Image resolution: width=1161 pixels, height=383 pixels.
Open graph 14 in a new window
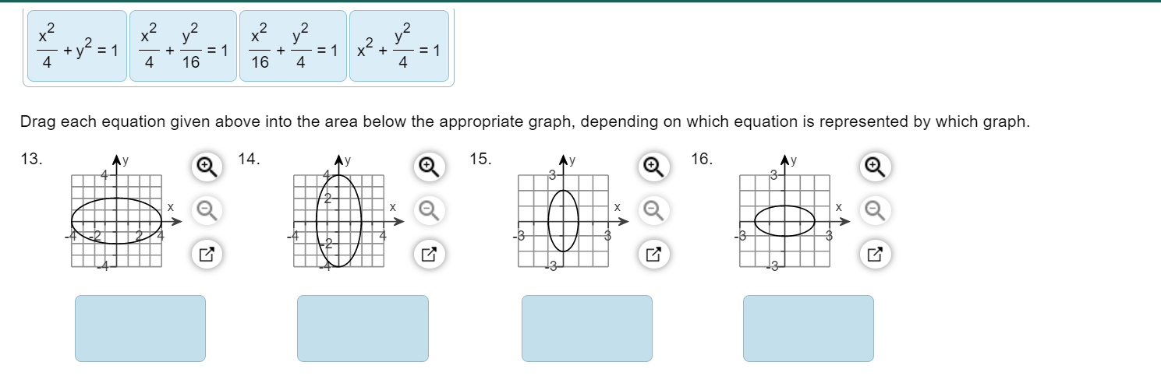[x=427, y=253]
